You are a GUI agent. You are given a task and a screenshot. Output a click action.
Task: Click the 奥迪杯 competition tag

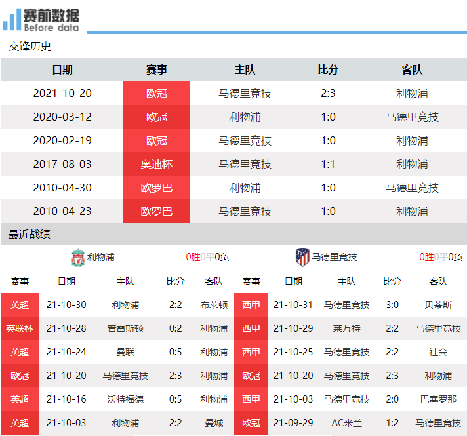[157, 164]
